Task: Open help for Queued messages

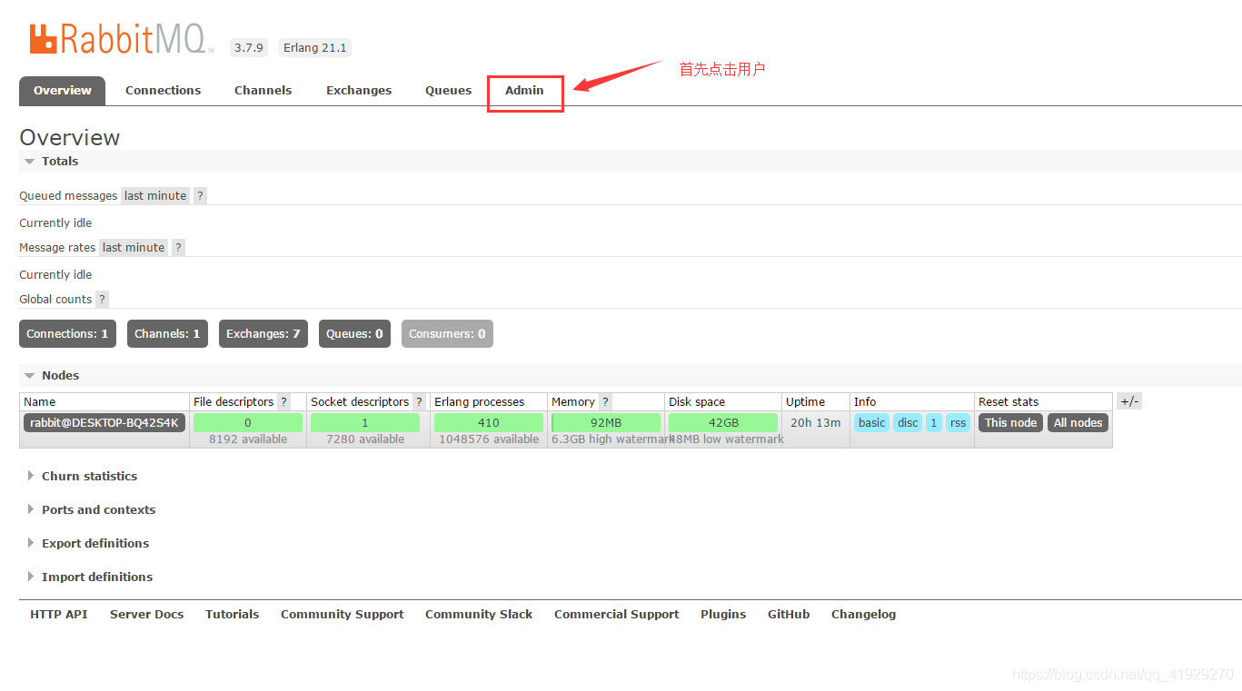Action: click(x=200, y=195)
